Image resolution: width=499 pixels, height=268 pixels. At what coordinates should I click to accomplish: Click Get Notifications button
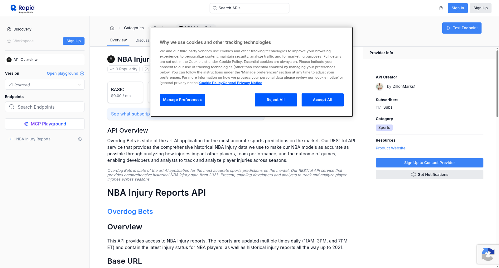429,175
